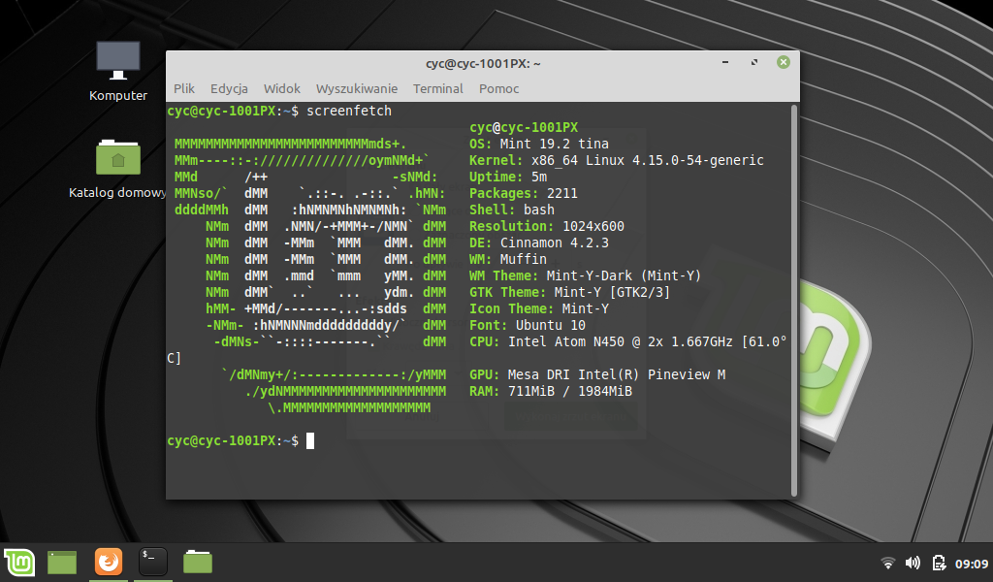Image resolution: width=993 pixels, height=582 pixels.
Task: Maximize the terminal window
Action: pos(754,63)
